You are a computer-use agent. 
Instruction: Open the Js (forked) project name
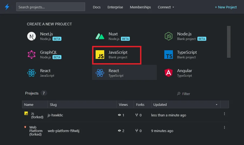point(37,115)
